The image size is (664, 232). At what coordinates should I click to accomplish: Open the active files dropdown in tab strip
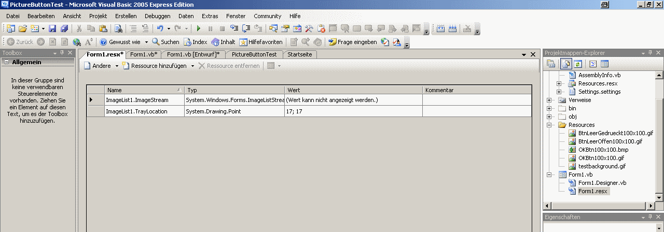(524, 54)
